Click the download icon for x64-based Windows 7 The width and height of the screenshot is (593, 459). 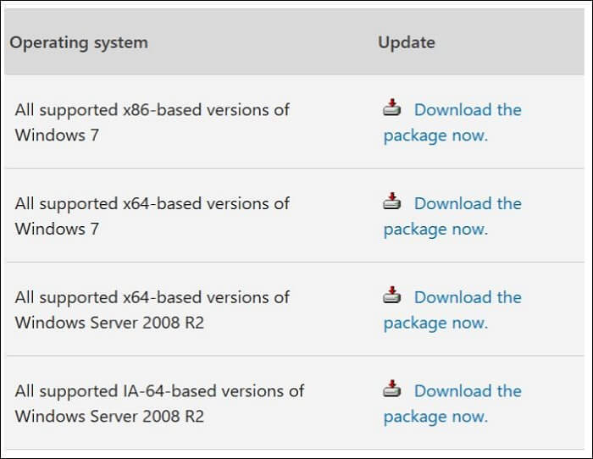tap(391, 202)
